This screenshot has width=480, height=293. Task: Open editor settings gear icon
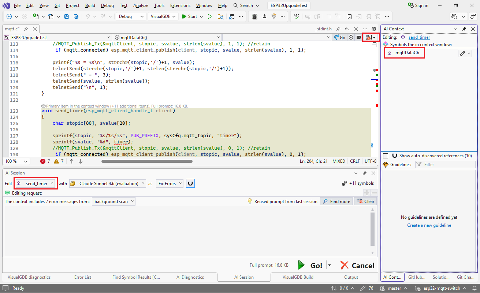click(374, 29)
